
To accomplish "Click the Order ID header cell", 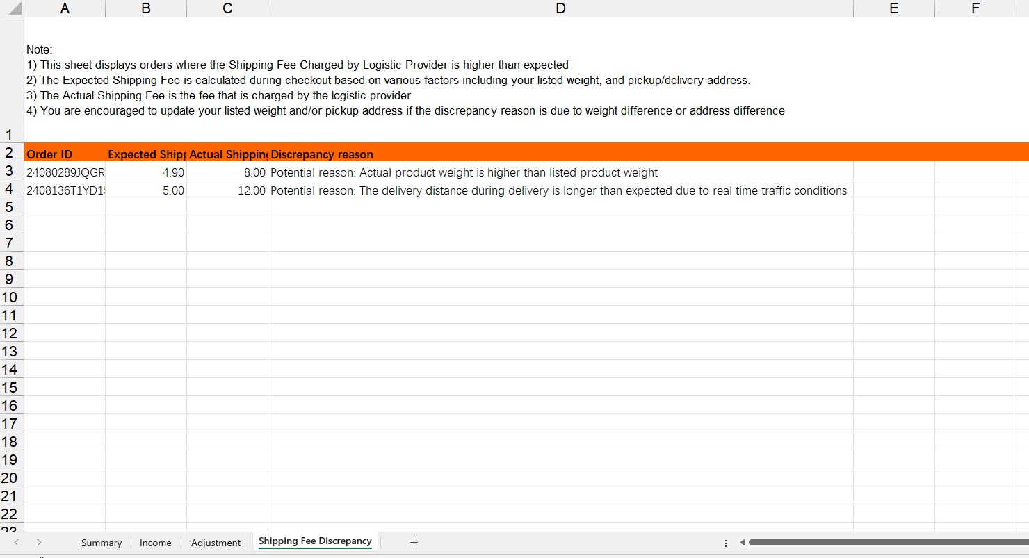I will click(65, 154).
